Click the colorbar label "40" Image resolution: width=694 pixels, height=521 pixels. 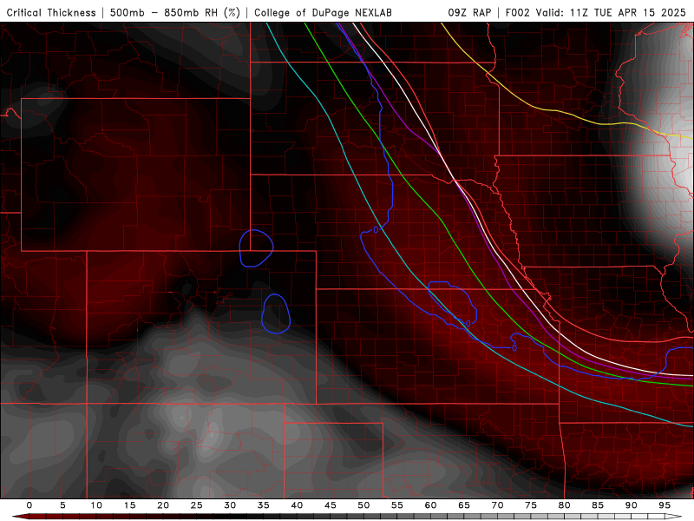pos(297,505)
